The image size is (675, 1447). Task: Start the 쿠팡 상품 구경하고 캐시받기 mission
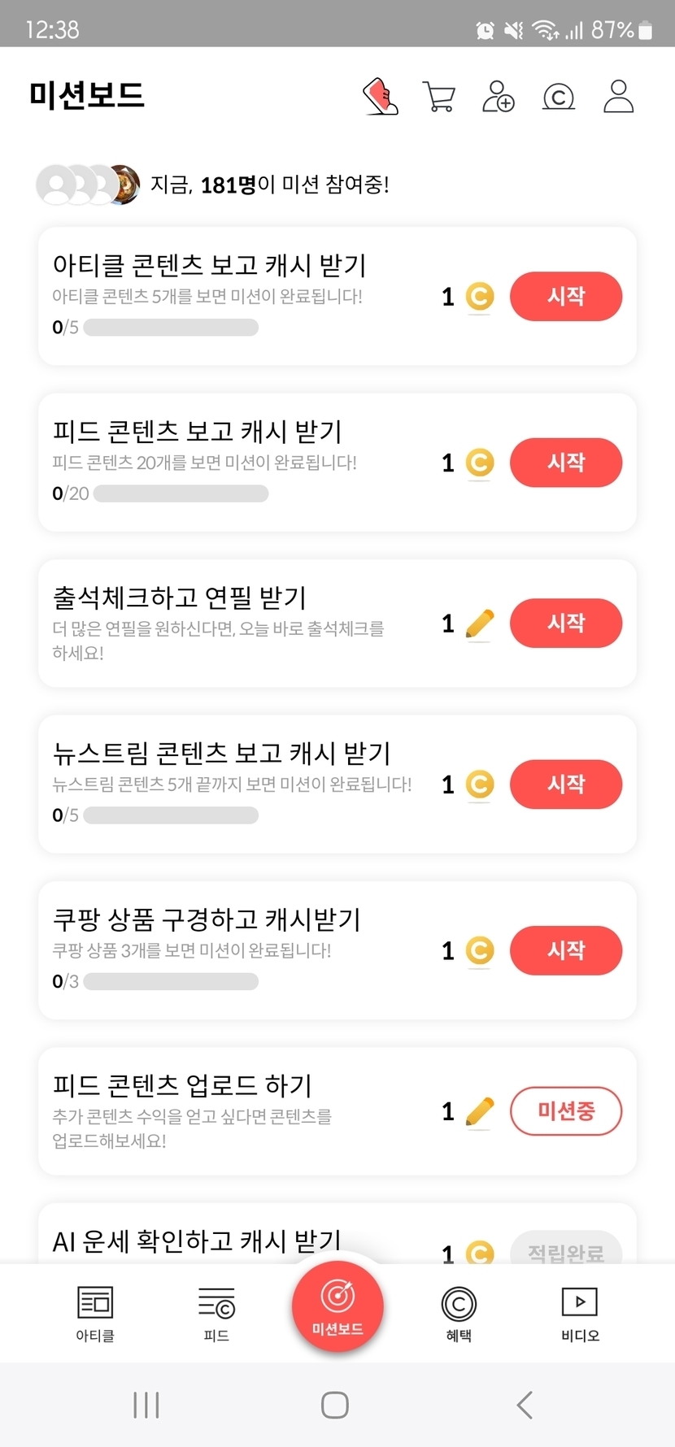click(566, 950)
